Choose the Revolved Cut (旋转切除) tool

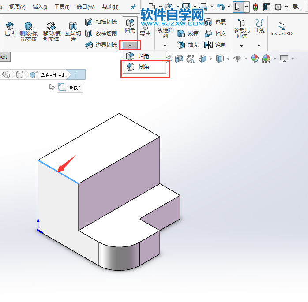click(x=73, y=31)
